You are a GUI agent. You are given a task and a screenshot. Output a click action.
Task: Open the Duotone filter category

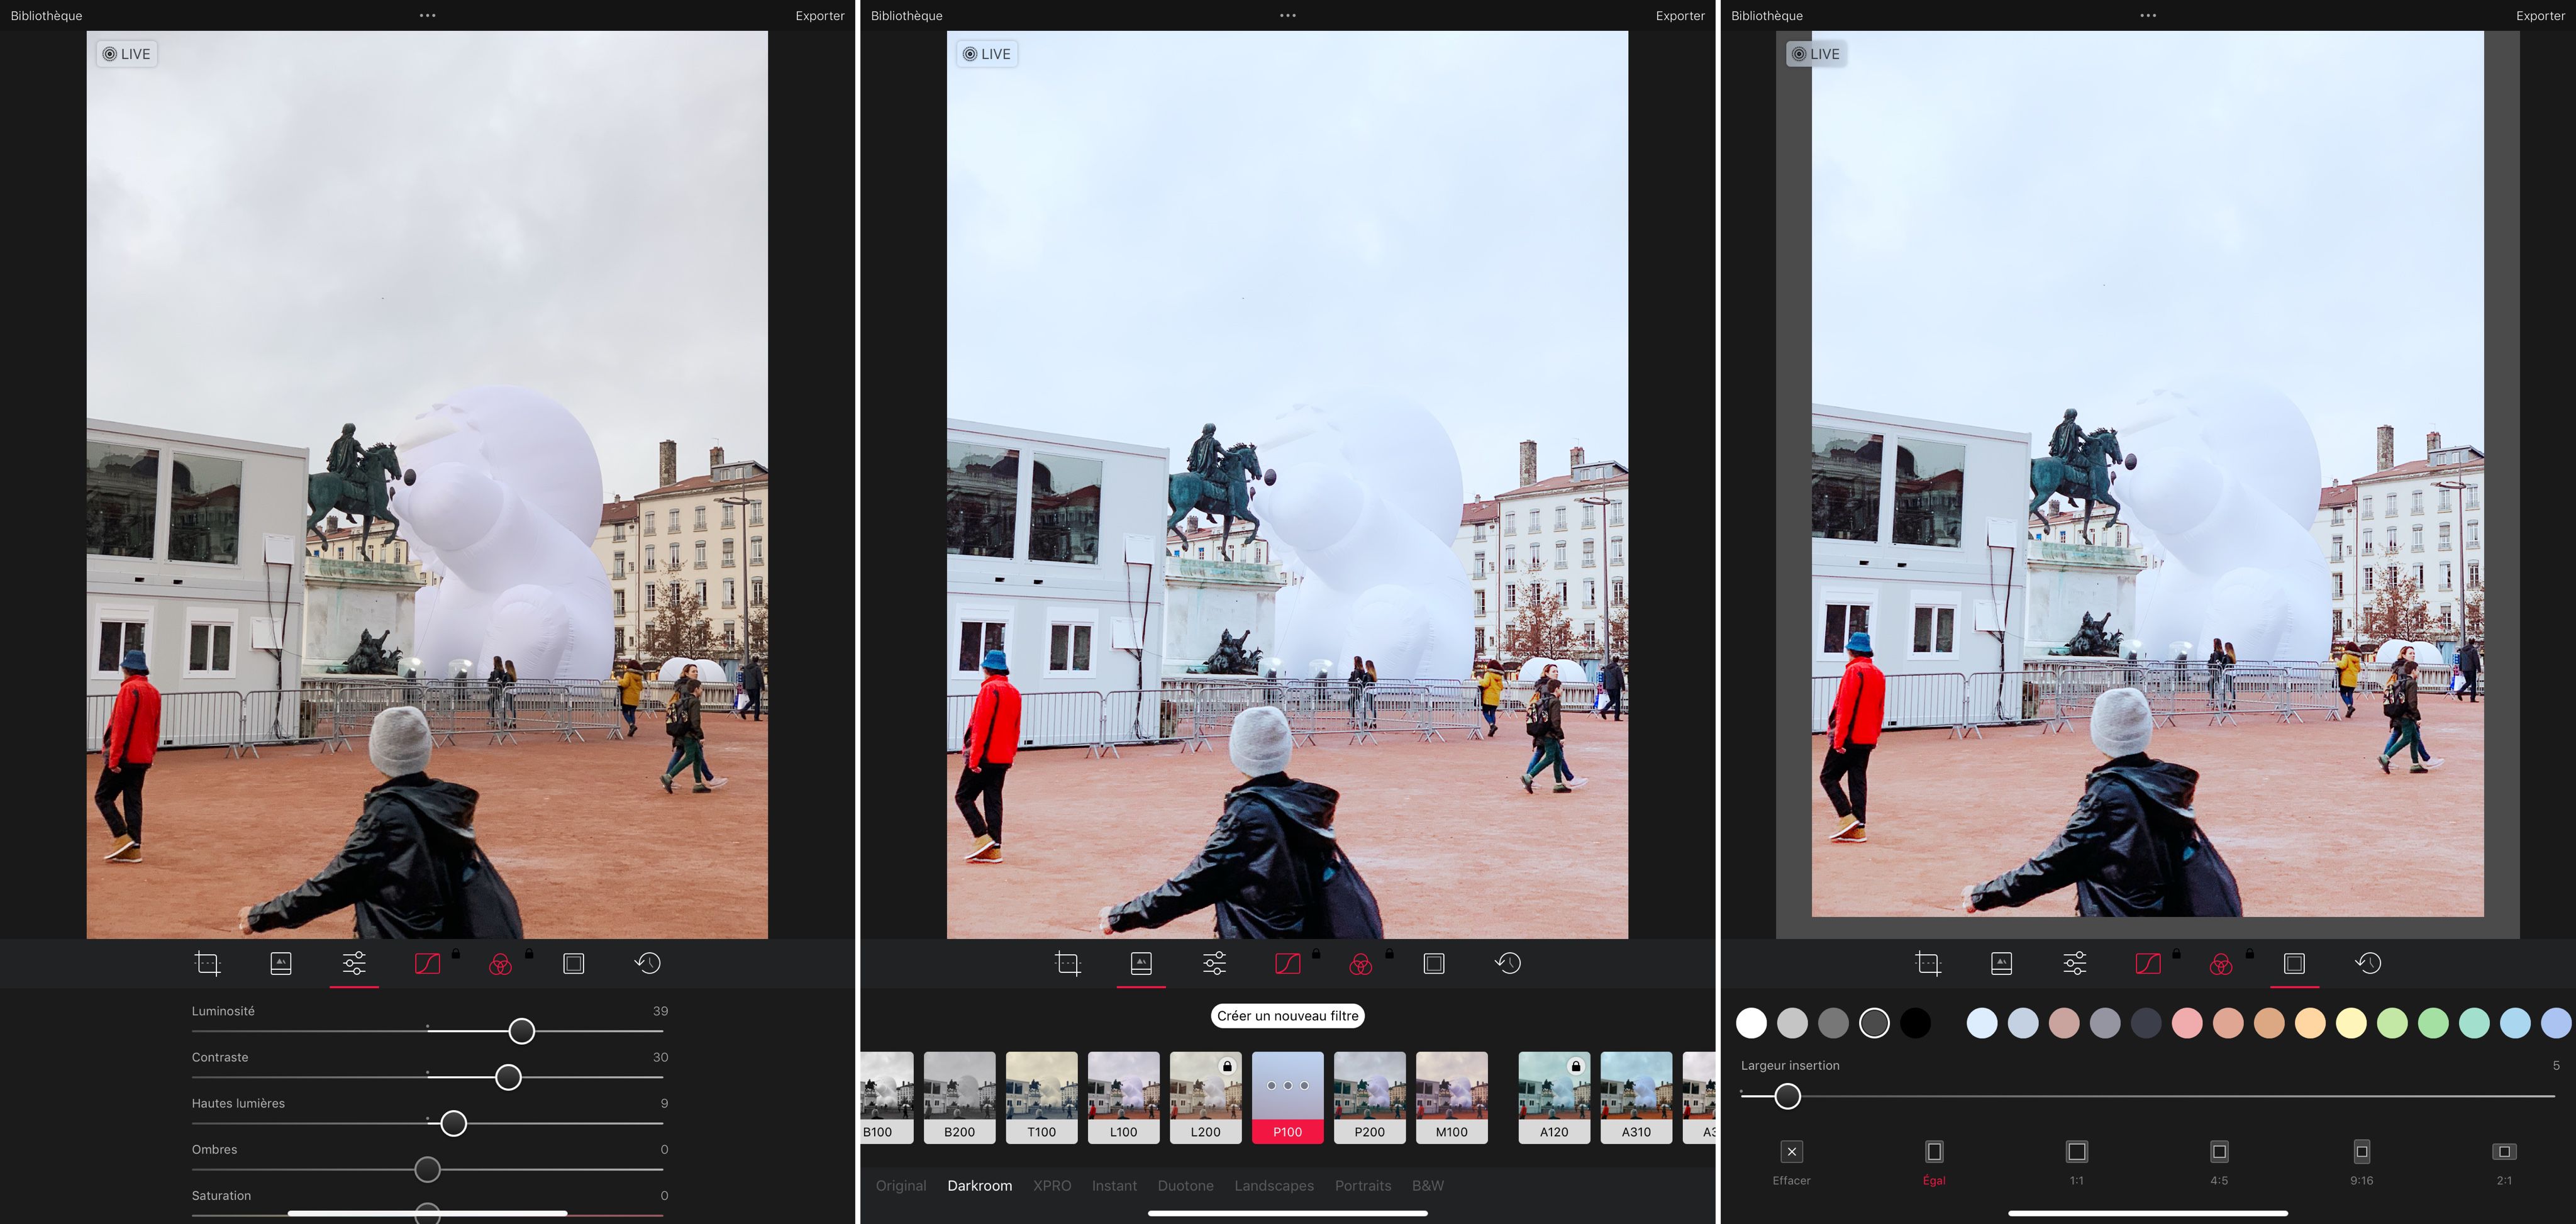coord(1186,1185)
